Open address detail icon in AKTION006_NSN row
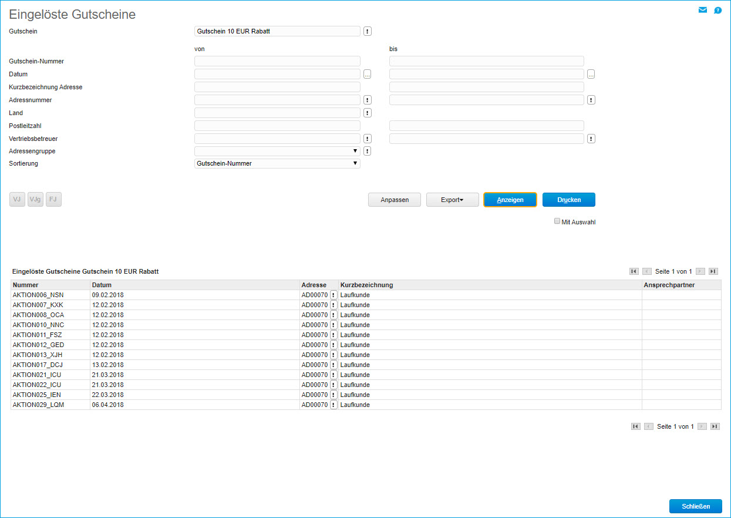Viewport: 731px width, 518px height. click(334, 295)
